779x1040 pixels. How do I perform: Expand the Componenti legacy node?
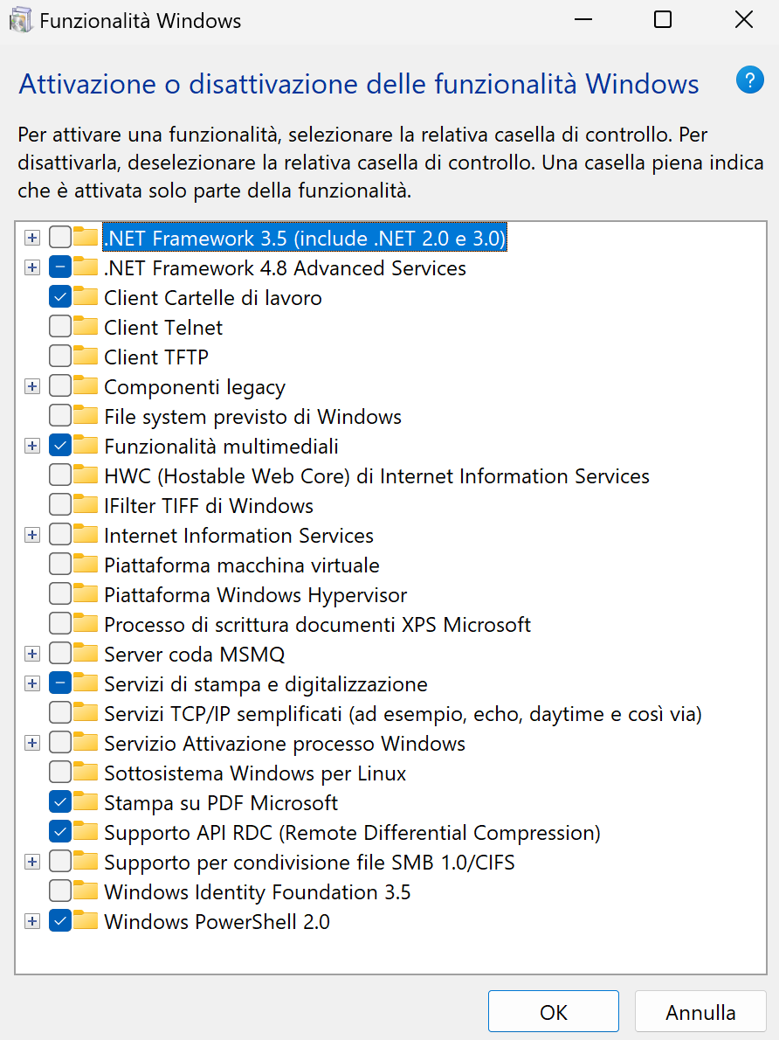(x=32, y=387)
